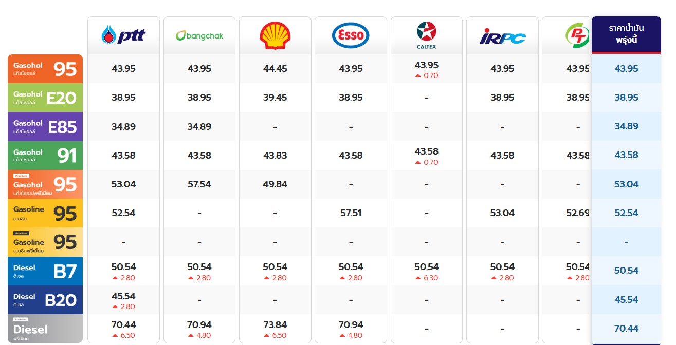Click PTT's Gasohol 95 price 43.95

(x=123, y=69)
